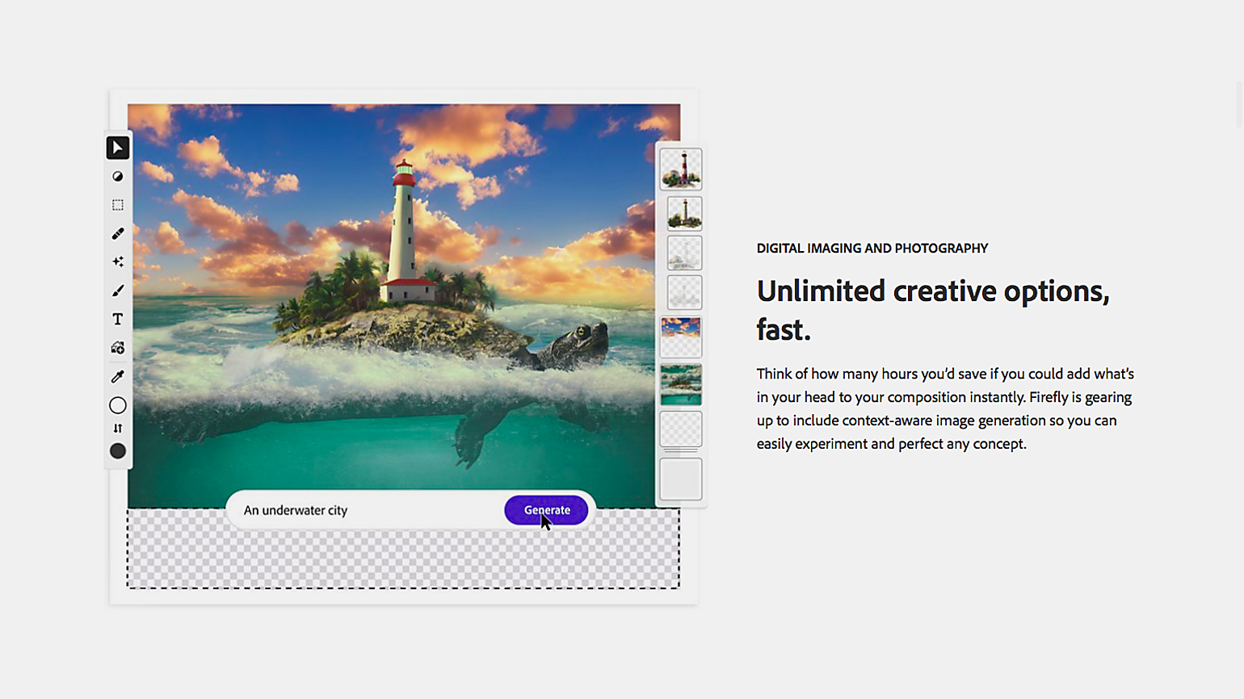Screen dimensions: 1244x699
Task: Select the top lighthouse layer thumbnail
Action: click(x=681, y=170)
